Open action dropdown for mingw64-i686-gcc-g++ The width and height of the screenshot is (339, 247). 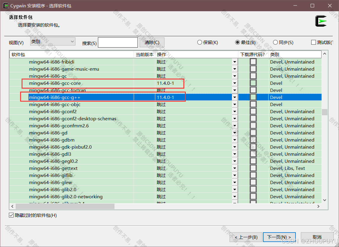235,97
